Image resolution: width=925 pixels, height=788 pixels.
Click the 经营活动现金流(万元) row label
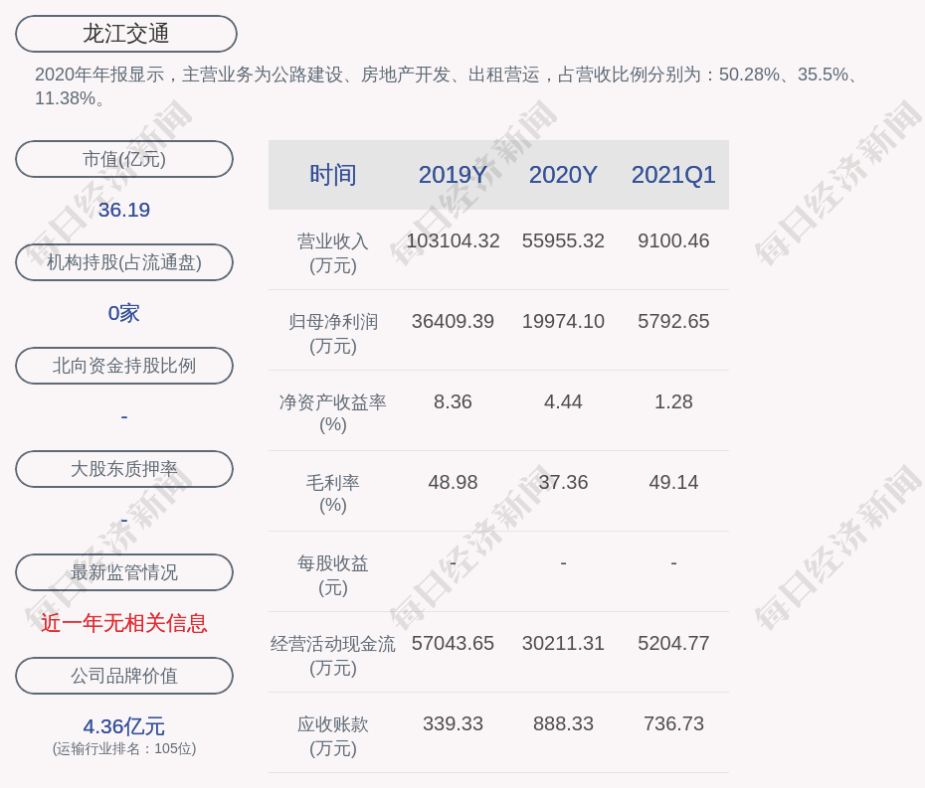pyautogui.click(x=333, y=656)
